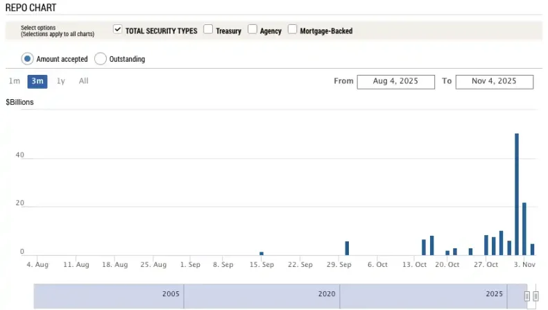This screenshot has height=310, width=548.
Task: Uncheck the Total Security Types checkbox
Action: (118, 30)
